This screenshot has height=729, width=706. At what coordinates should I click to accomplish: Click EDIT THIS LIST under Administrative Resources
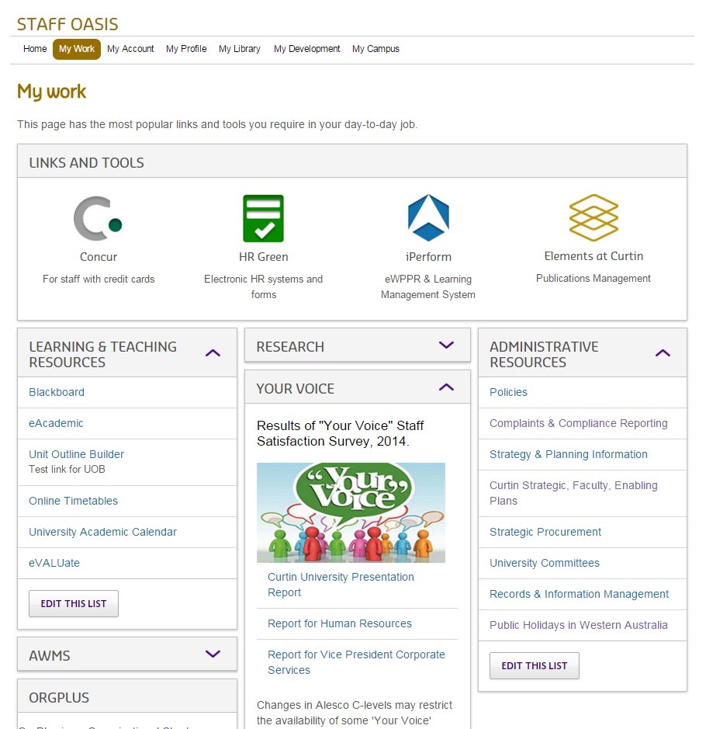coord(534,665)
